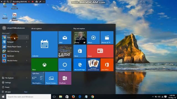Select the Bandicam drawing pencil tool
The height and width of the screenshot is (99, 177).
click(x=40, y=2)
